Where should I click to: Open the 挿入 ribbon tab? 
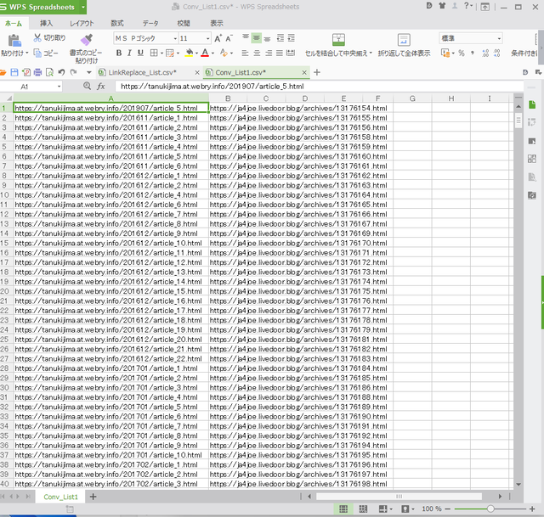click(x=46, y=23)
